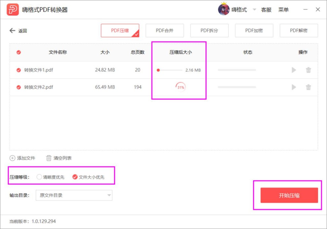Image resolution: width=327 pixels, height=229 pixels.
Task: Uncheck 转换文件1.pdf file checkbox
Action: [19, 70]
